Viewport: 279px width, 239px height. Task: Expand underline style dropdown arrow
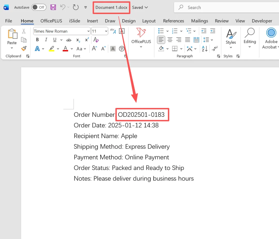(x=61, y=40)
